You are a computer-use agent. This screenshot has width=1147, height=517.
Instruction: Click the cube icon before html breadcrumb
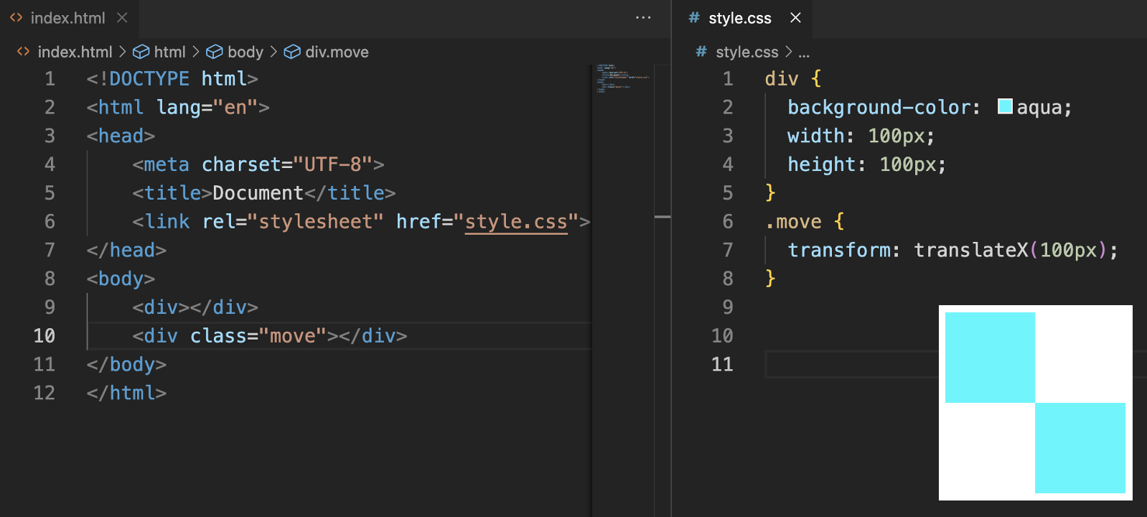tap(141, 52)
